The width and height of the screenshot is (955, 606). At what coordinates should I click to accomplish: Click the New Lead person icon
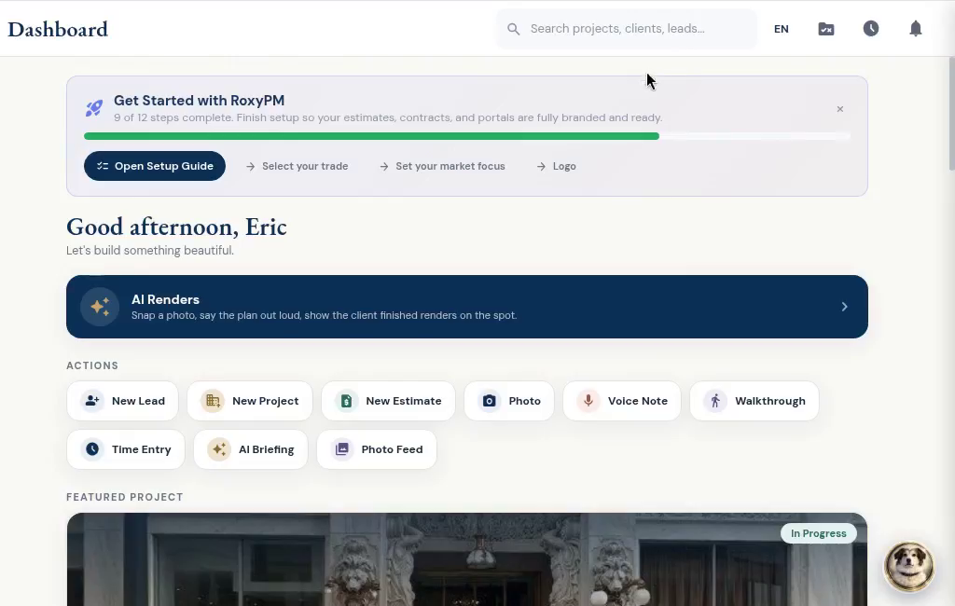click(x=92, y=401)
